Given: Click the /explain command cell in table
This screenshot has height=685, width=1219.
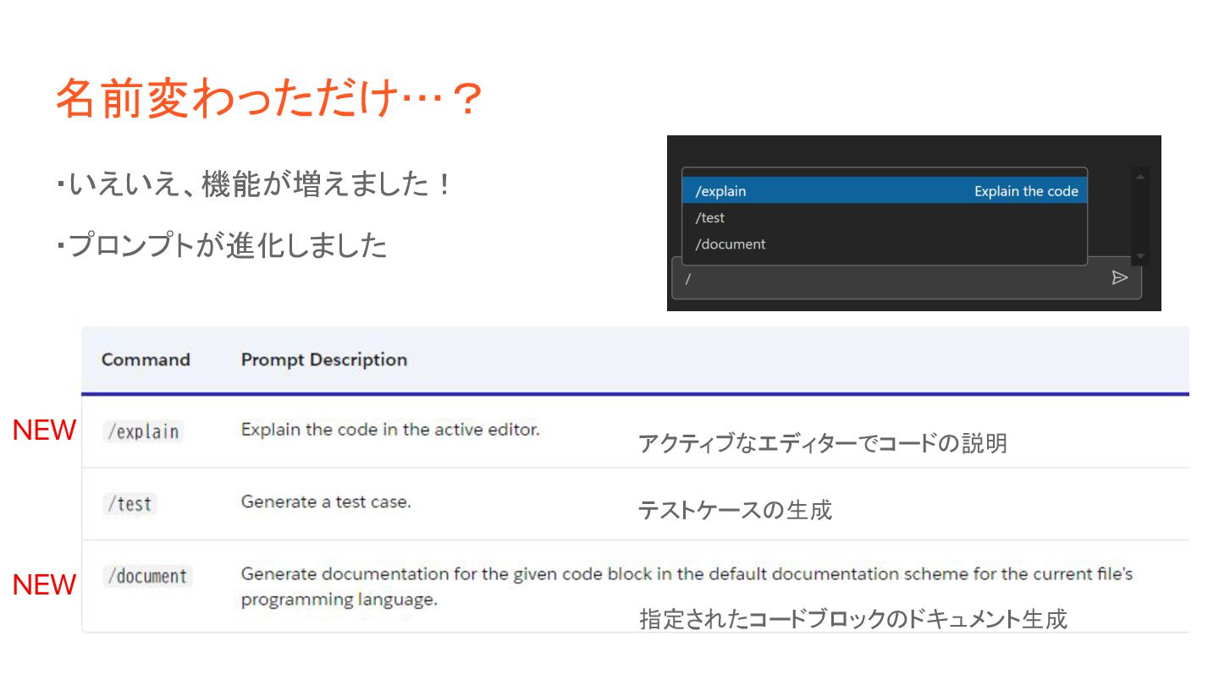Looking at the screenshot, I should point(143,431).
